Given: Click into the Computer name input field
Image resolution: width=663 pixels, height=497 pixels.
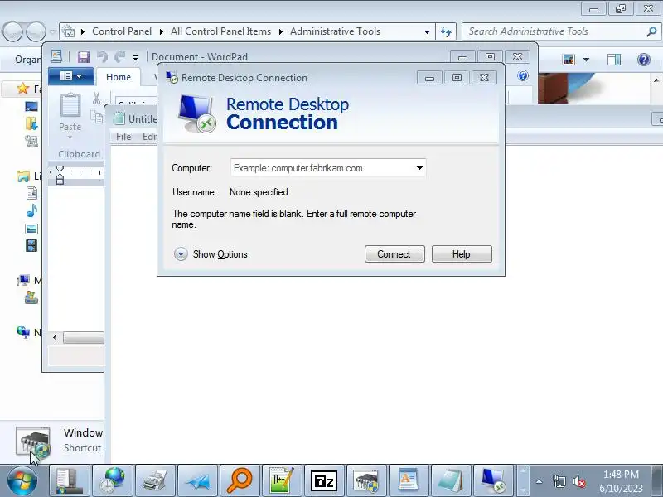Looking at the screenshot, I should point(322,168).
